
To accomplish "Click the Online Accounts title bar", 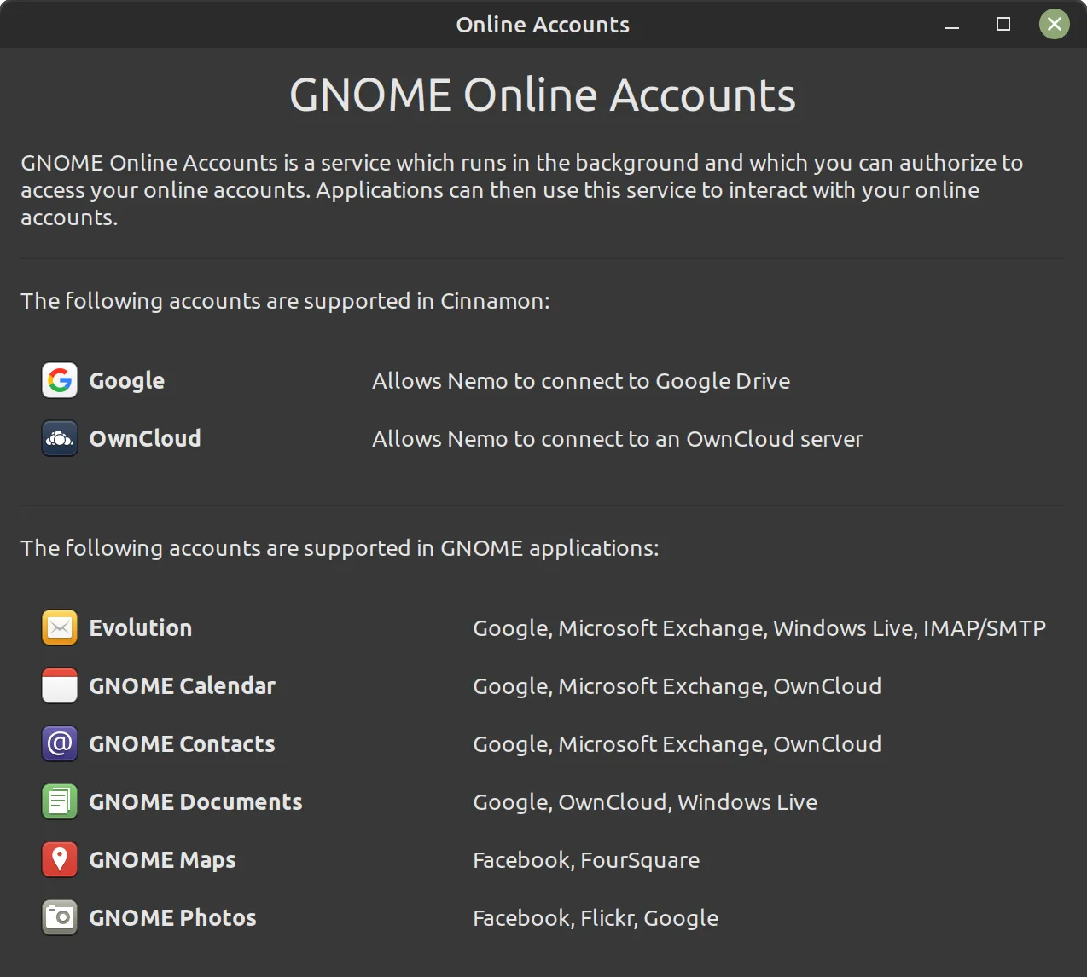I will point(543,24).
